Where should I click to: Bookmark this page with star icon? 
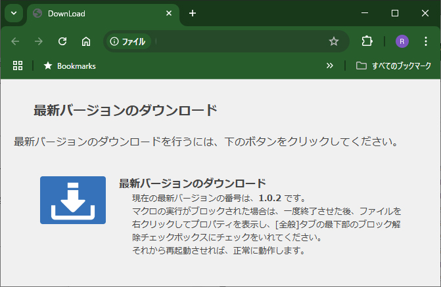point(334,41)
